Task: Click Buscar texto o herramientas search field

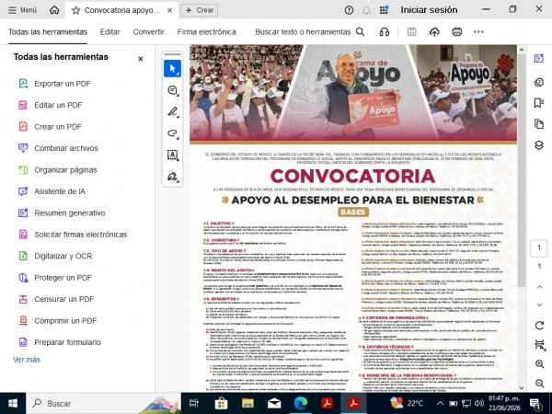Action: pos(309,32)
